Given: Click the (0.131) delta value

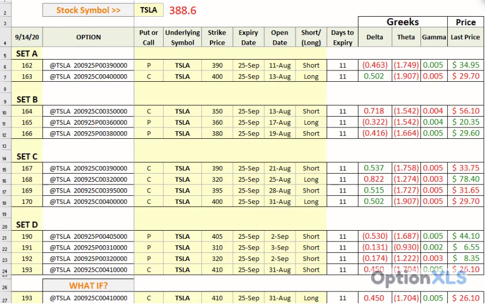Looking at the screenshot, I should pos(375,247).
